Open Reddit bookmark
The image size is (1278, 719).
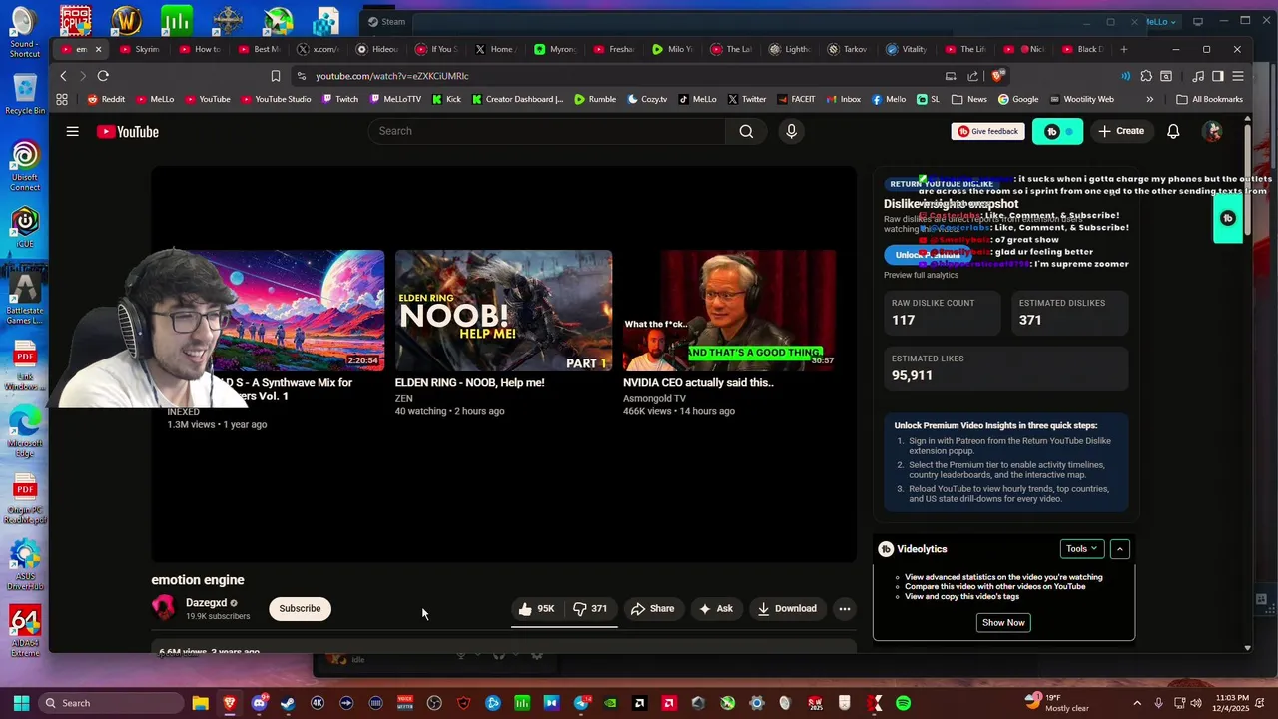click(106, 99)
